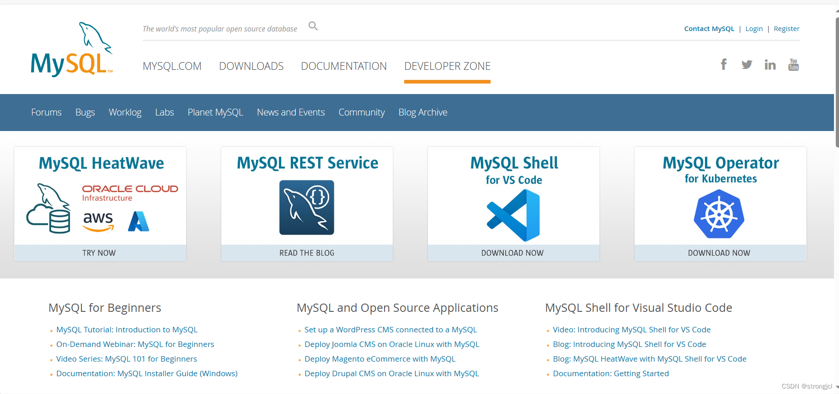Open Forums in the blue nav bar
Screen dimensions: 839x394
click(x=46, y=112)
